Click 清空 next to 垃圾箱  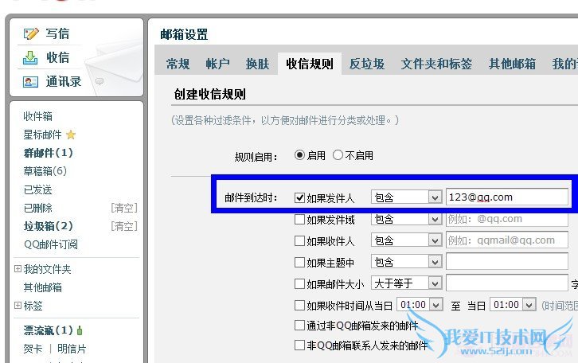click(124, 226)
